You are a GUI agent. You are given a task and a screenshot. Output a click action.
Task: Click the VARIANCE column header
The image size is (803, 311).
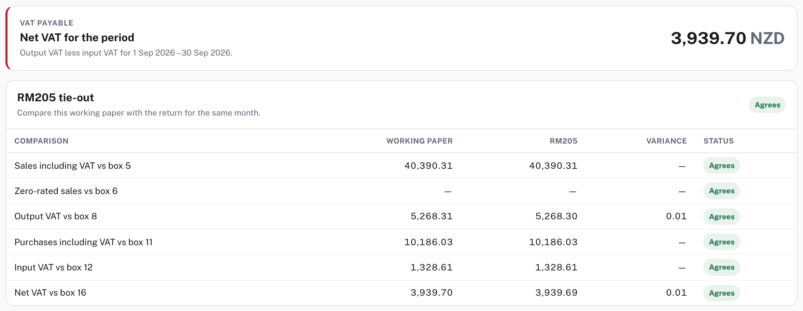[x=666, y=141]
